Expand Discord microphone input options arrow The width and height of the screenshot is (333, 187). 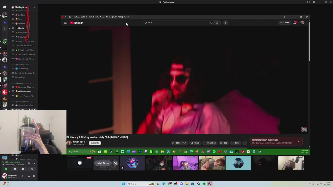pos(25,176)
